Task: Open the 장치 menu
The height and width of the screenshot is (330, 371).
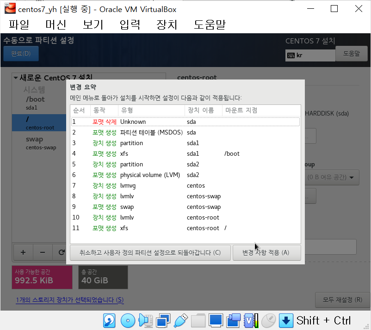Action: pos(167,24)
